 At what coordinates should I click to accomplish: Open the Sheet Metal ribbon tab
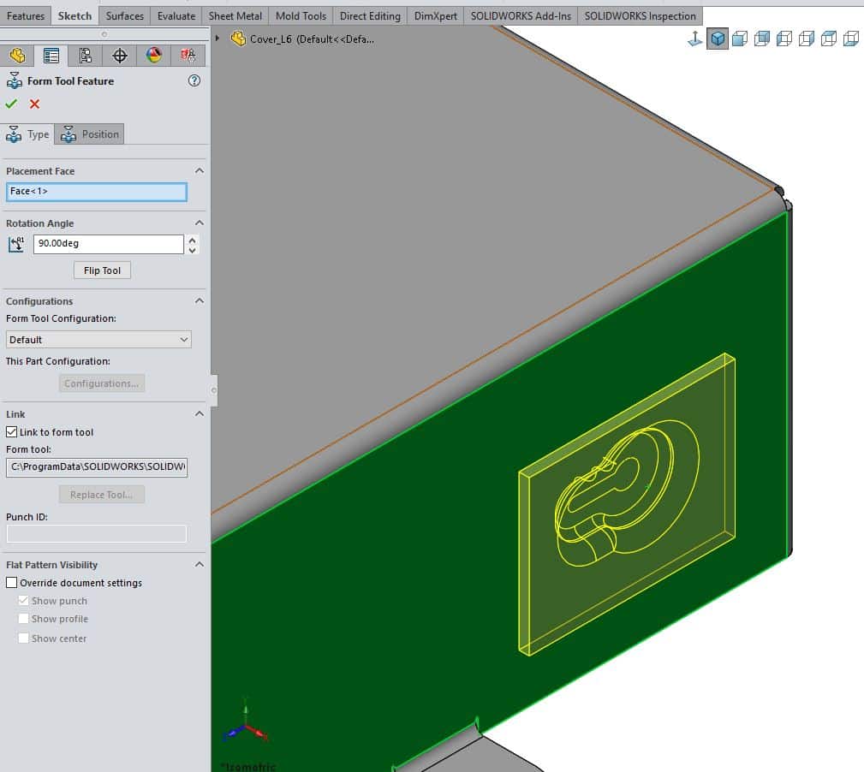(x=235, y=15)
